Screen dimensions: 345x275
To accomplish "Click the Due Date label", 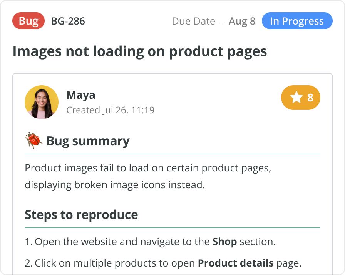I will (x=193, y=21).
